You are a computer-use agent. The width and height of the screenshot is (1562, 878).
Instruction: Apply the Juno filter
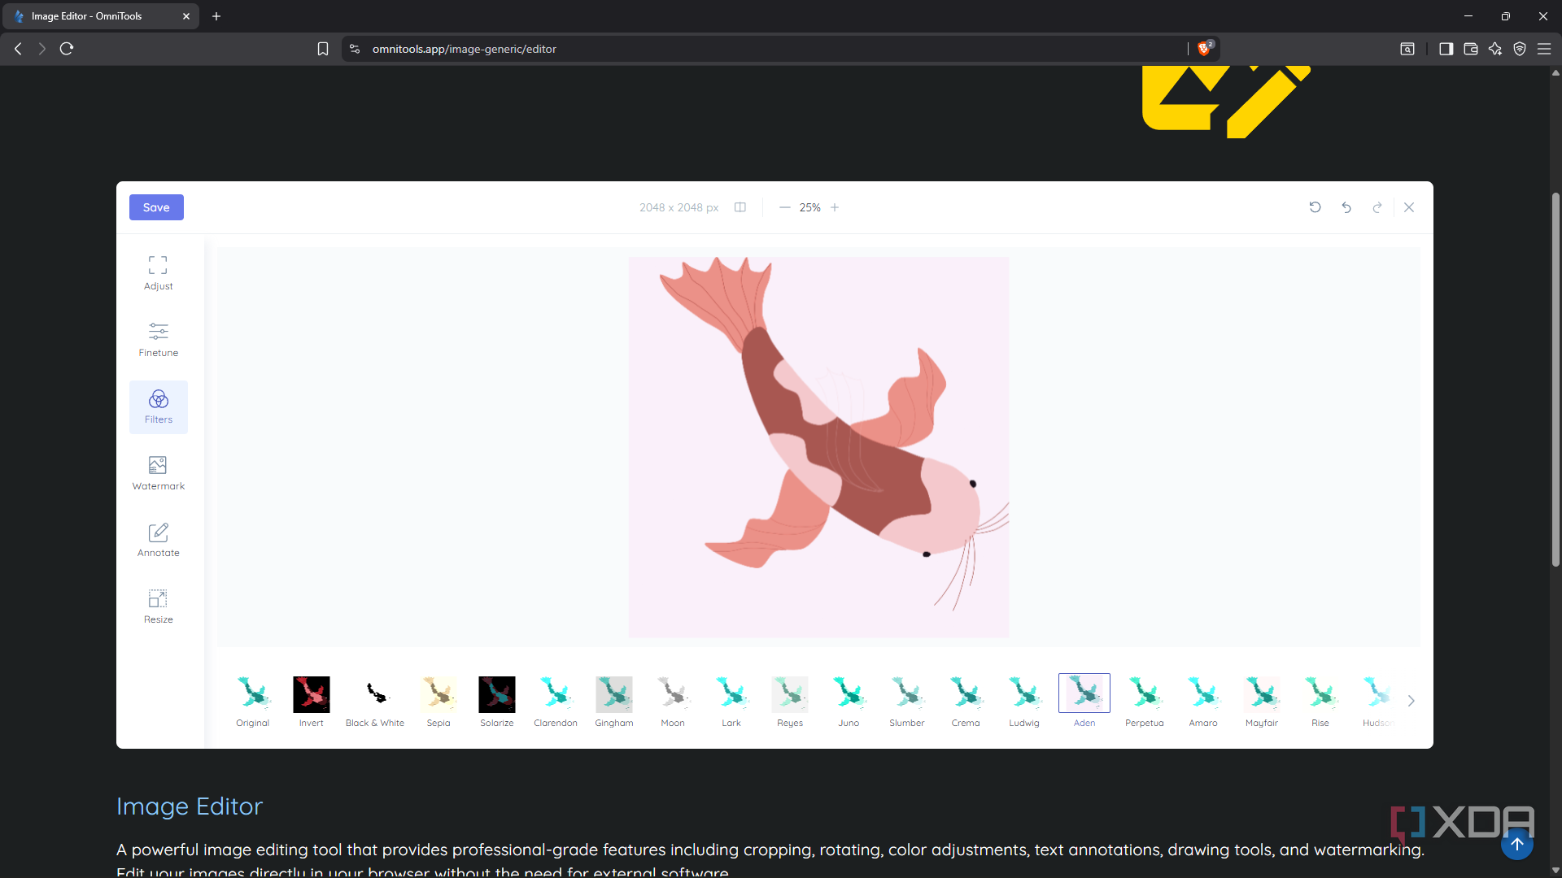tap(849, 701)
